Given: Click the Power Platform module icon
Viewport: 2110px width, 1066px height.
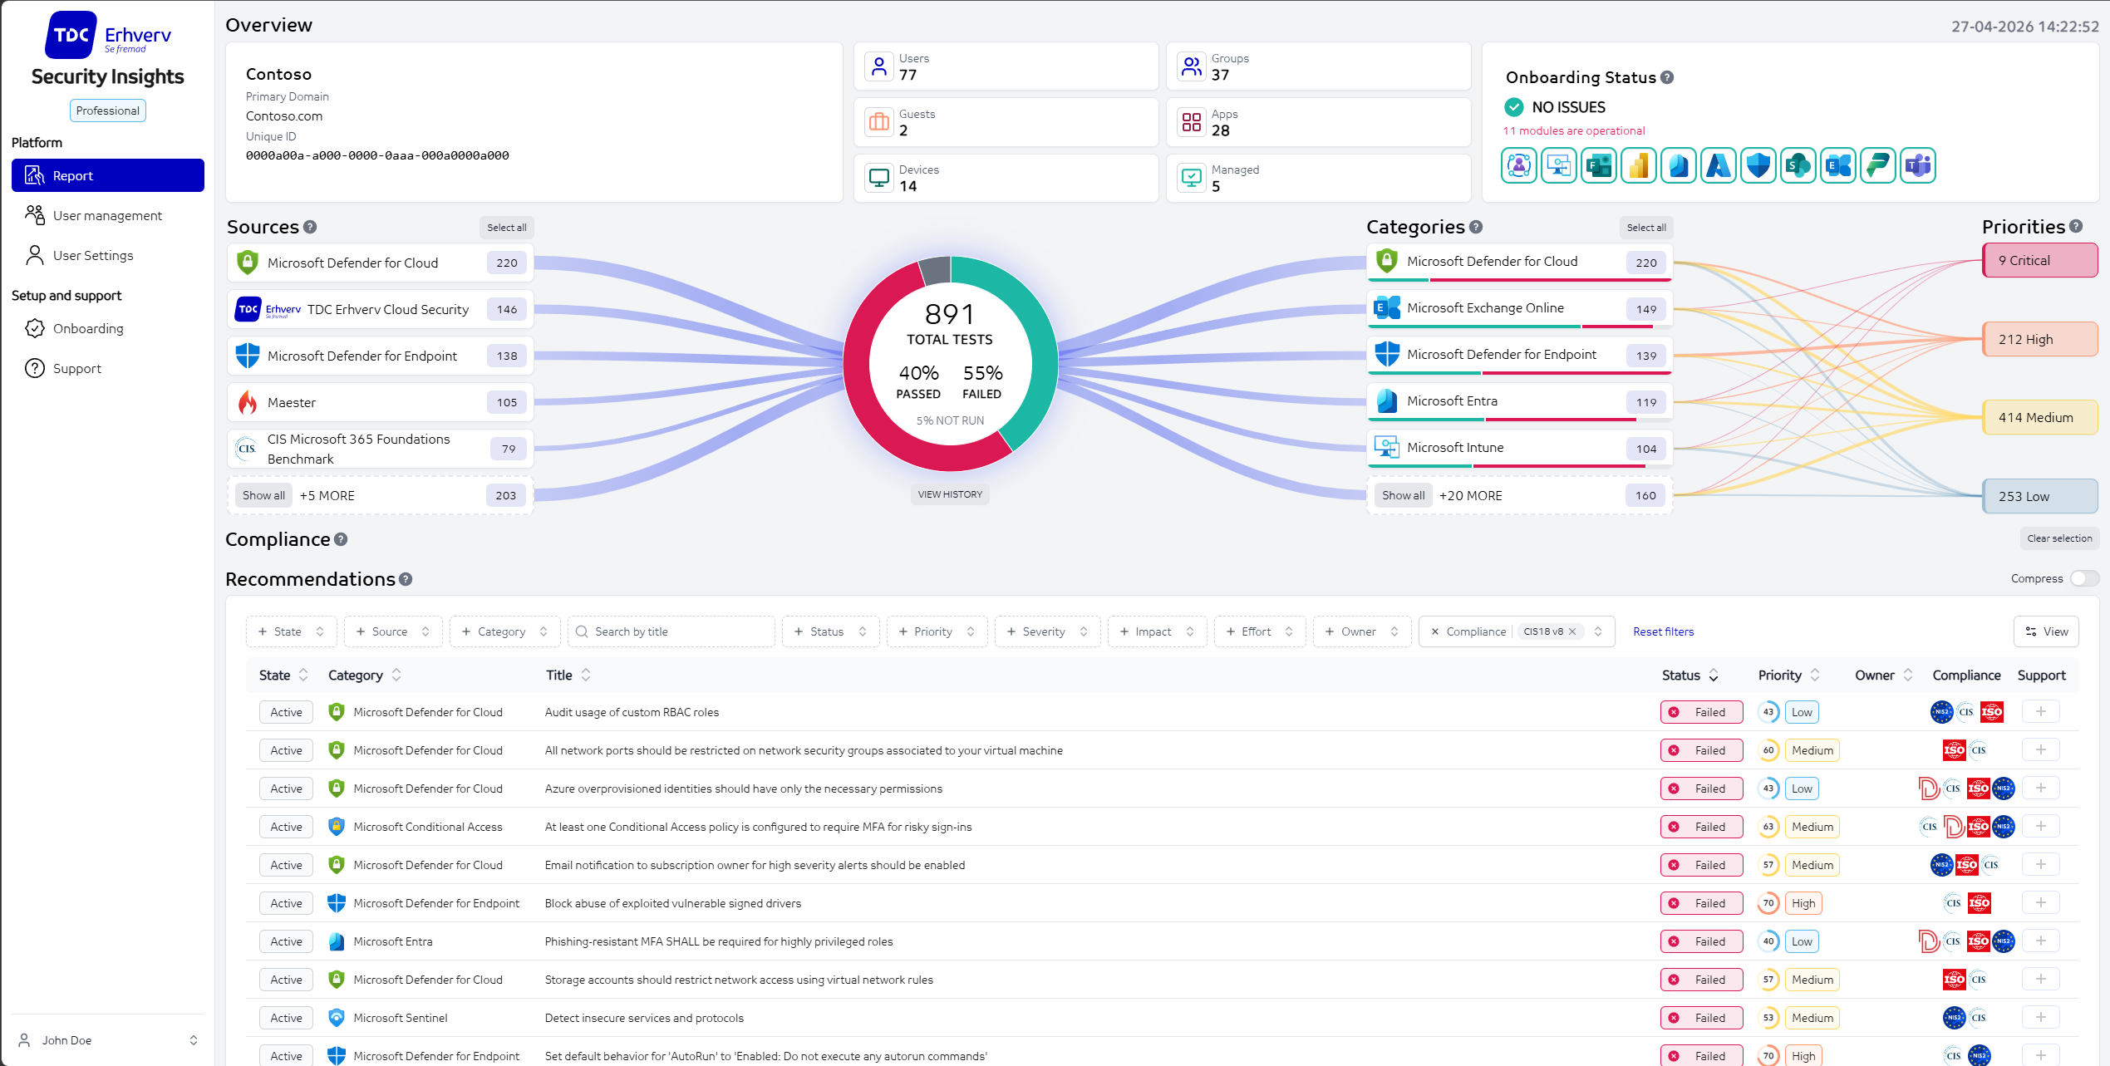Looking at the screenshot, I should [x=1878, y=165].
